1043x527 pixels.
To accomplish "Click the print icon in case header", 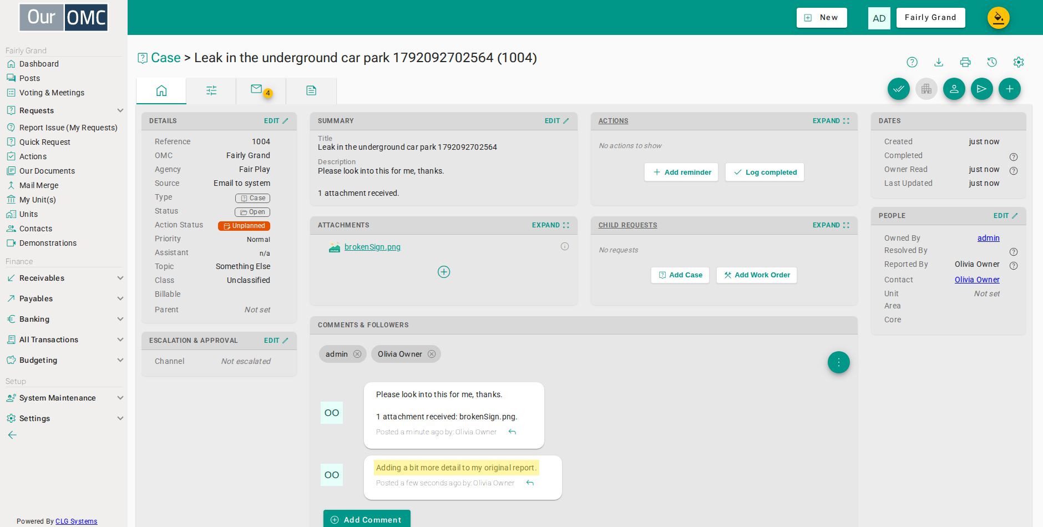I will pos(965,62).
